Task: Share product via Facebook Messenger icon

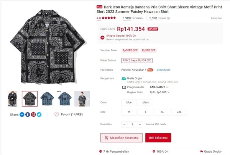Action: pyautogui.click(x=22, y=115)
